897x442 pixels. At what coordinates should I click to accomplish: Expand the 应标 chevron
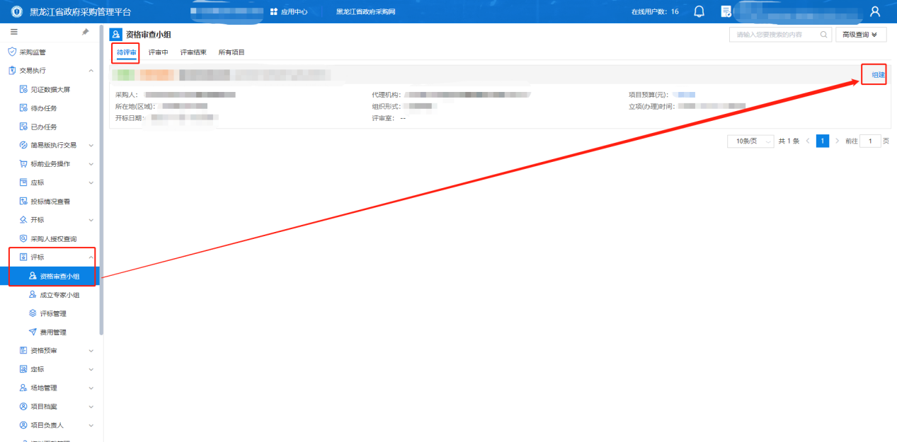[x=91, y=182]
